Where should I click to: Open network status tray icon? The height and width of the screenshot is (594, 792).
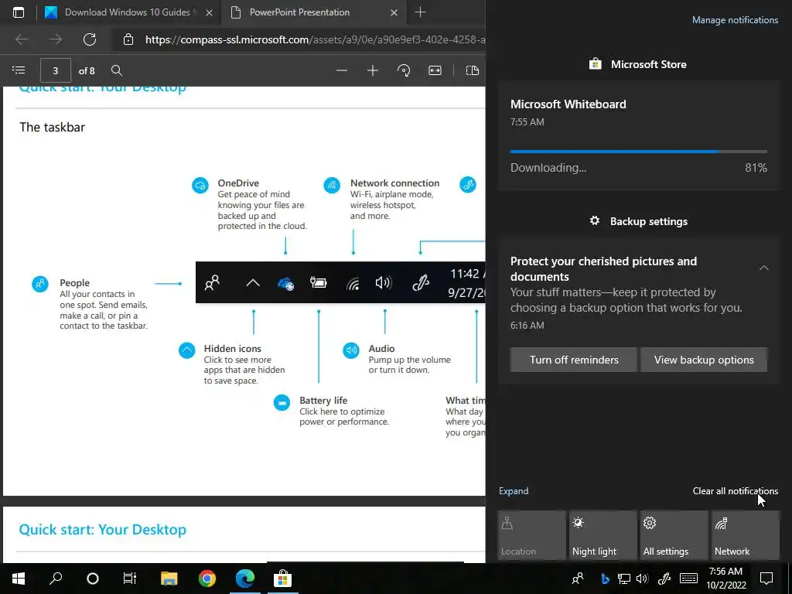pyautogui.click(x=624, y=579)
